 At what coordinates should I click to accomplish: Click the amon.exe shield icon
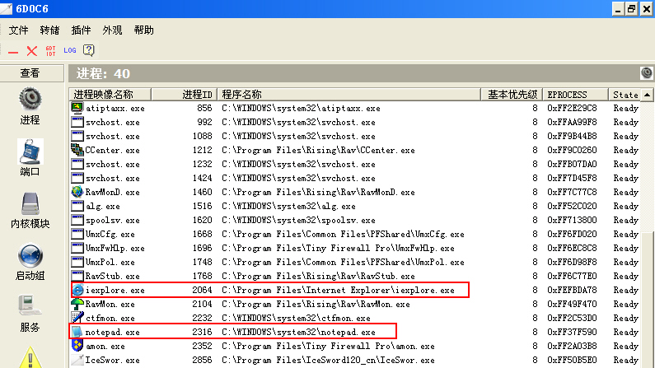pyautogui.click(x=77, y=346)
